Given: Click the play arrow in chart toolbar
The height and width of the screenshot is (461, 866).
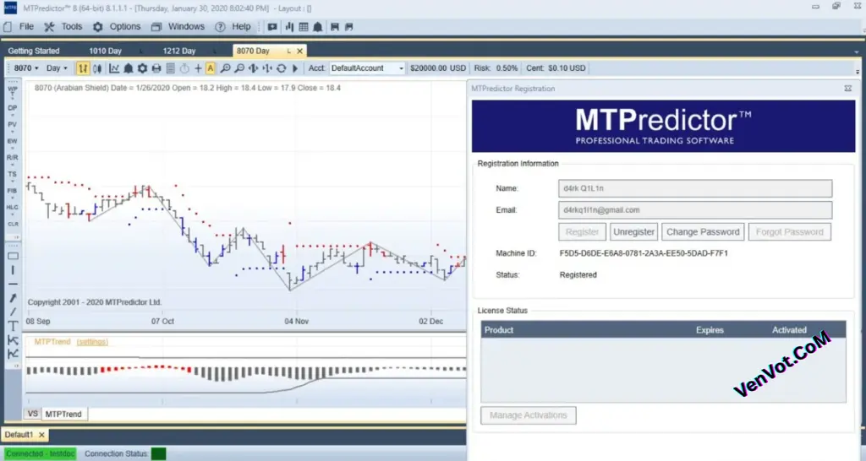Looking at the screenshot, I should [295, 68].
